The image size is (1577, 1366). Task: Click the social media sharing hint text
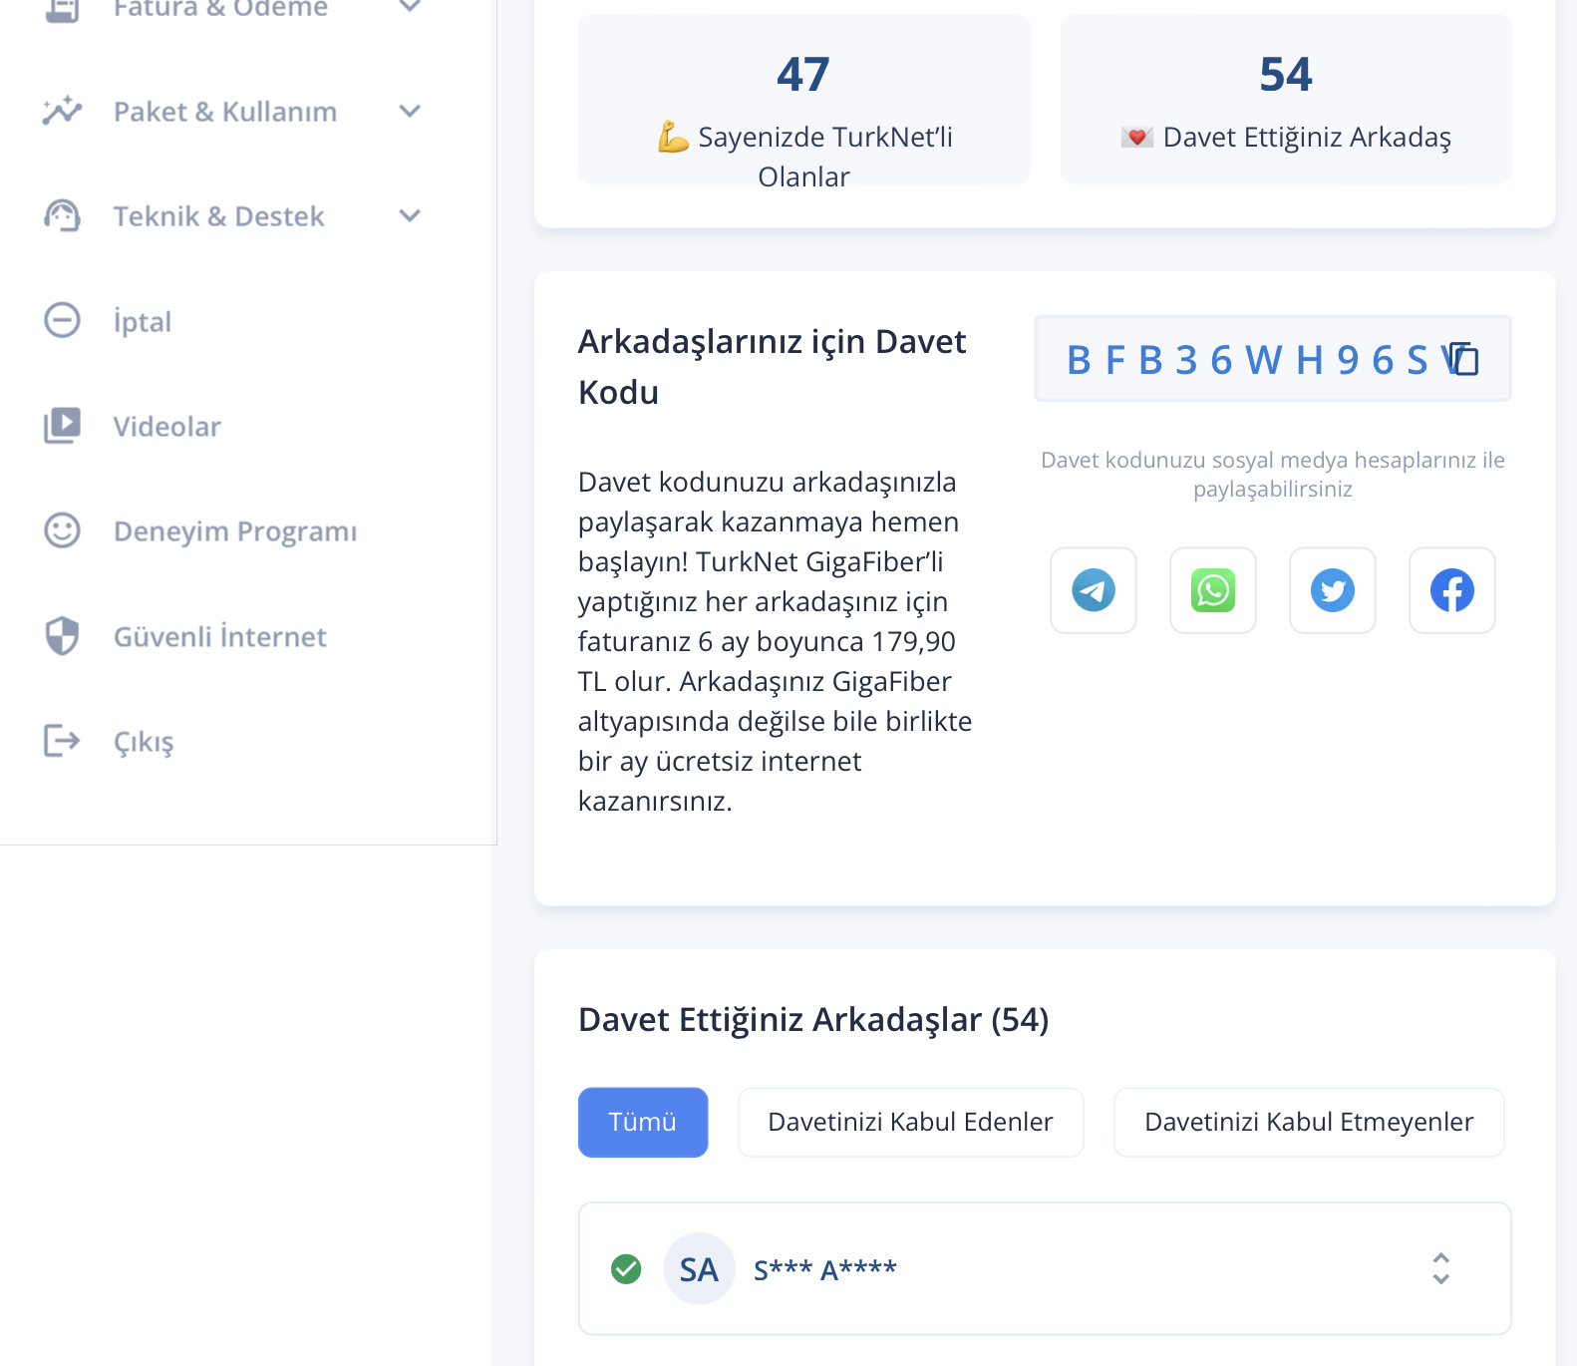[x=1273, y=474]
